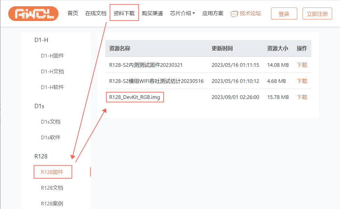Go to 在线文档 in the navbar
Viewport: 340px width, 209px height.
click(x=96, y=13)
